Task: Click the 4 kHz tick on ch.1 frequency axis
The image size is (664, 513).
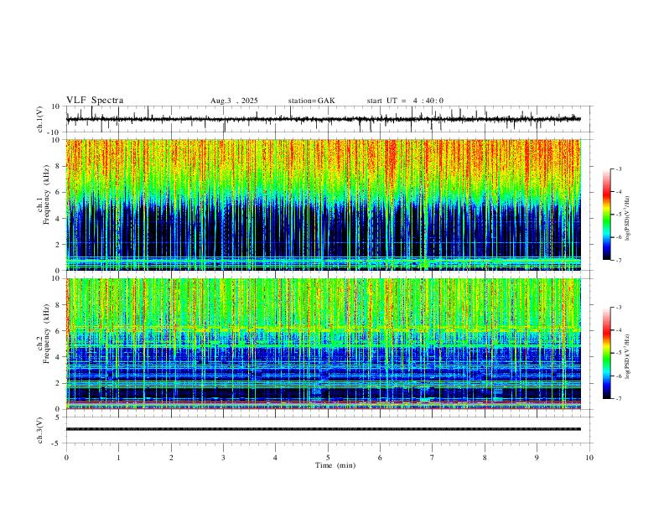Action: (58, 219)
